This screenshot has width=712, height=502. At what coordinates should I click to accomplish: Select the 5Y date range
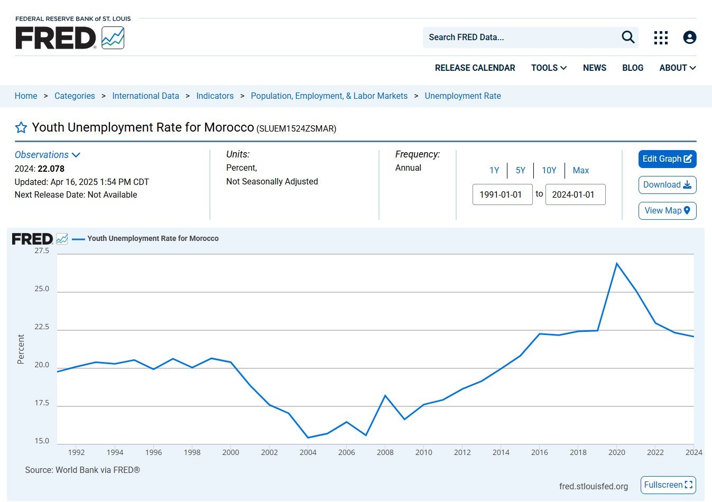pos(520,171)
